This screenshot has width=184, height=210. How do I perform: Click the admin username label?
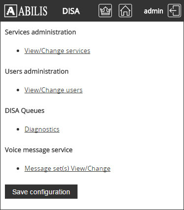(x=154, y=11)
